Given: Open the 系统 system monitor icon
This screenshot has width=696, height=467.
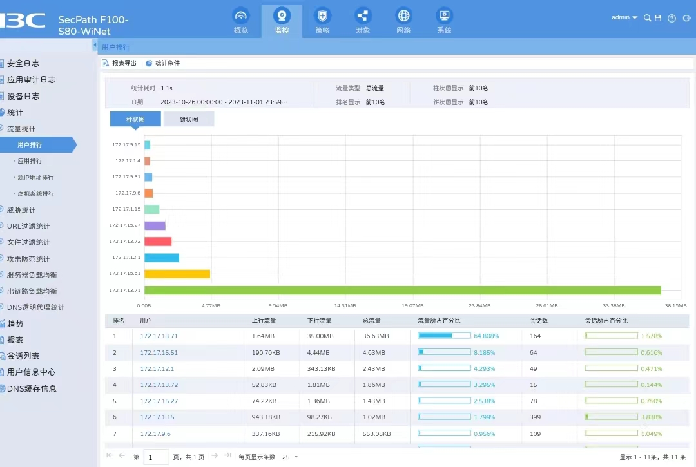Looking at the screenshot, I should tap(444, 17).
